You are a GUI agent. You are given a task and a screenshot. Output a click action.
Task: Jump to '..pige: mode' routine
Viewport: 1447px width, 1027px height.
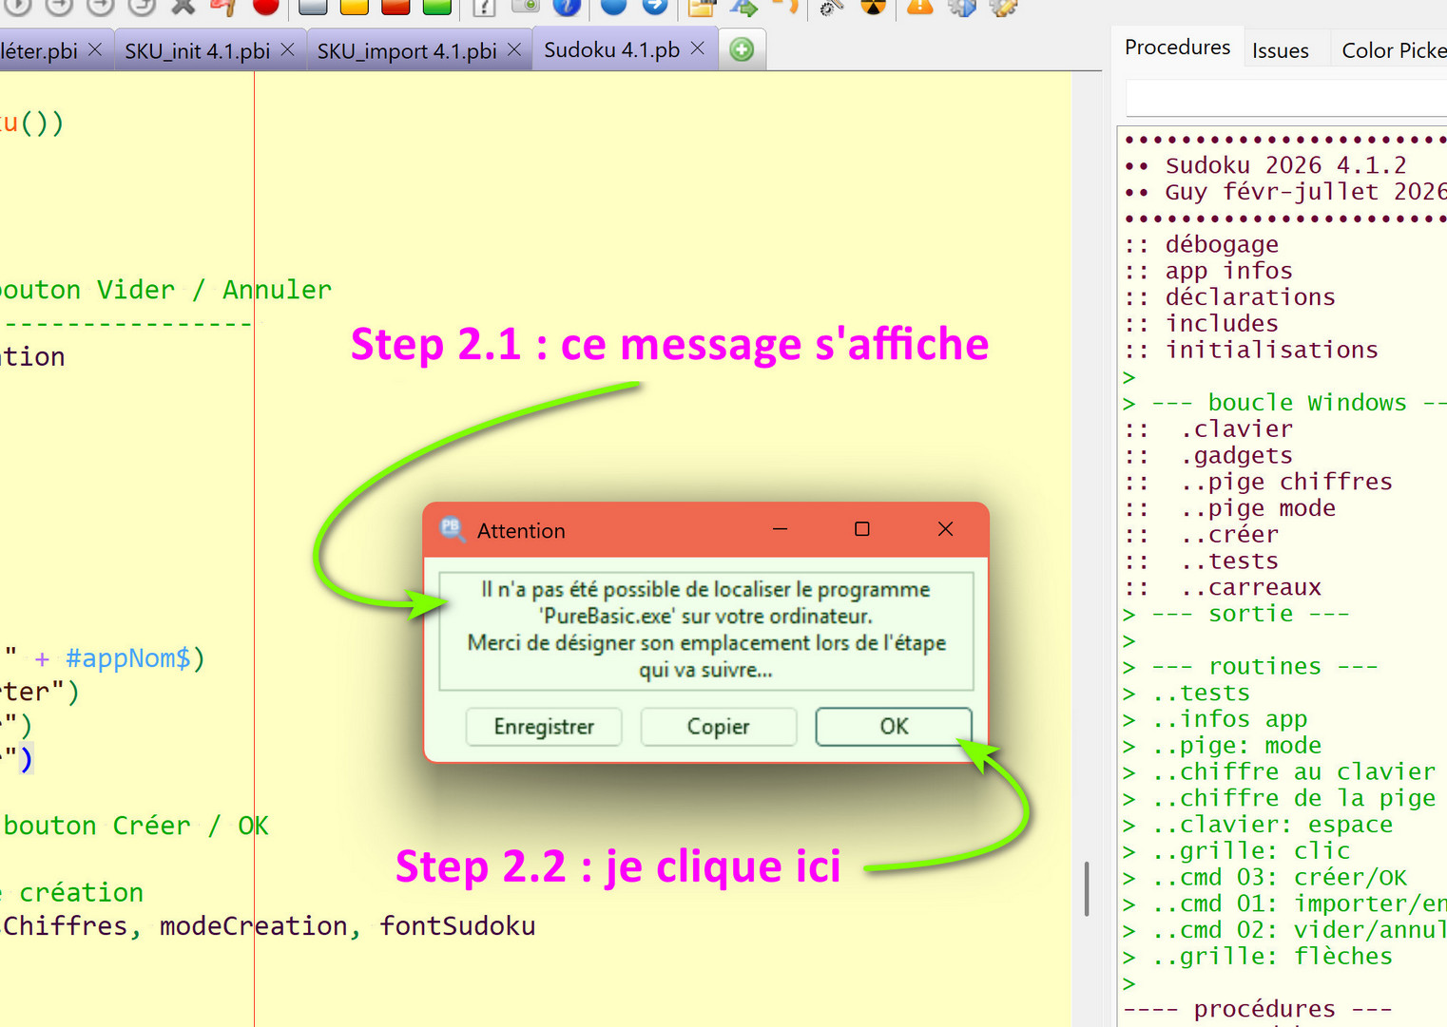pos(1236,746)
